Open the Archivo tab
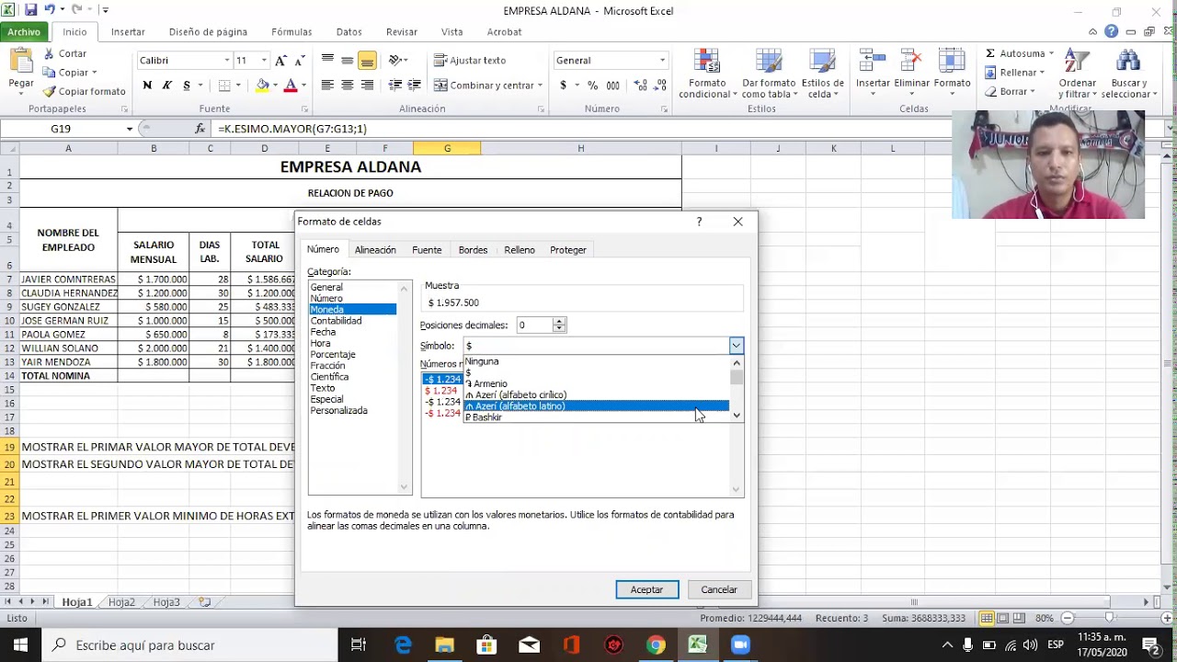 click(24, 32)
